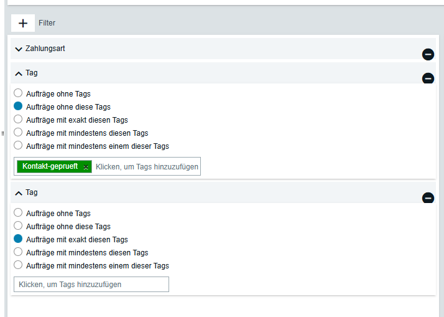Collapse the first Tag filter section
The image size is (444, 317).
pyautogui.click(x=19, y=73)
